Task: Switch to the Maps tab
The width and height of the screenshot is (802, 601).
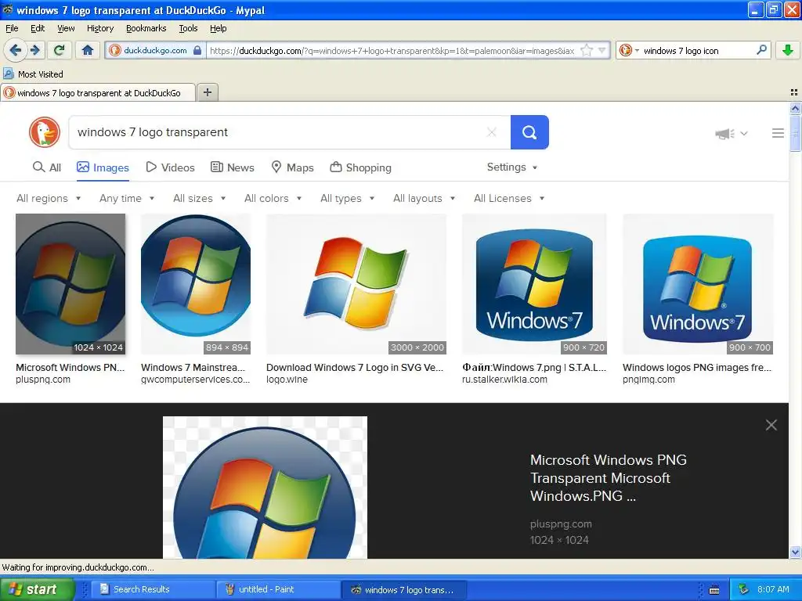Action: (292, 167)
